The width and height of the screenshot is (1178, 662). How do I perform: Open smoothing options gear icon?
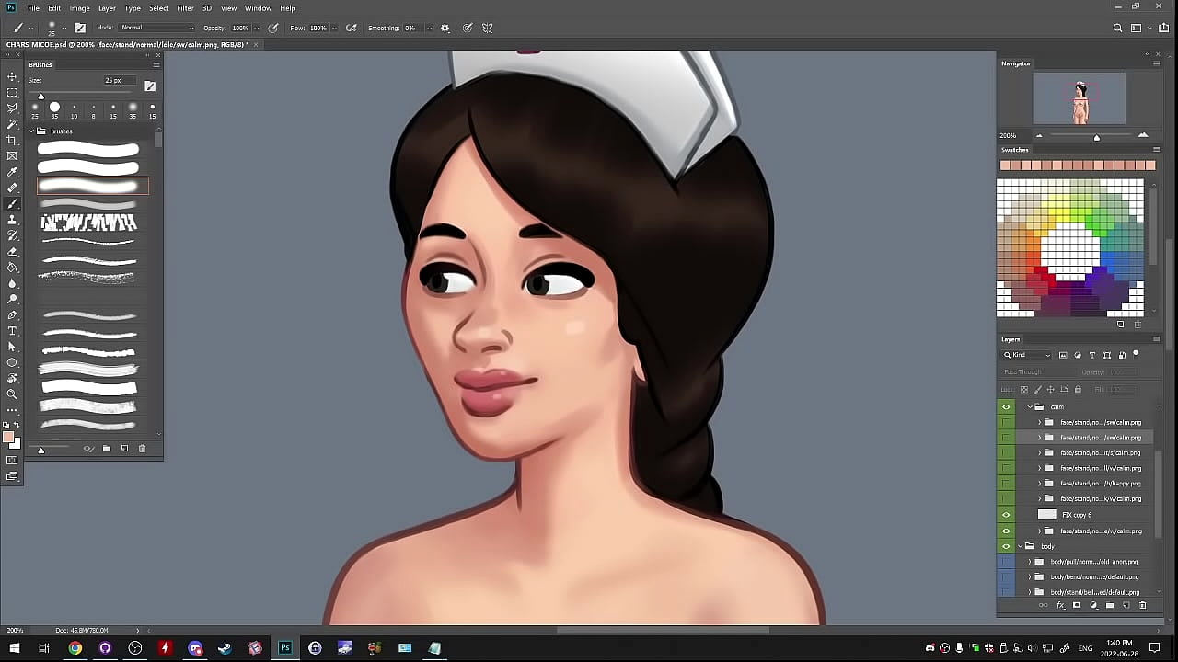pyautogui.click(x=445, y=28)
